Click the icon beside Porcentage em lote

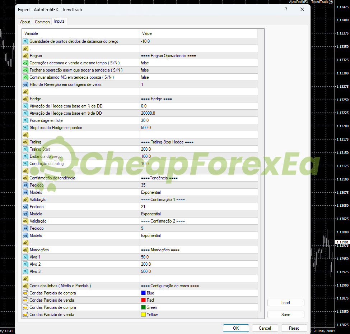[25, 120]
